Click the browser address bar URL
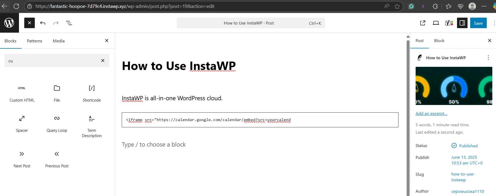Screen dimensions: 496x196 125,6
